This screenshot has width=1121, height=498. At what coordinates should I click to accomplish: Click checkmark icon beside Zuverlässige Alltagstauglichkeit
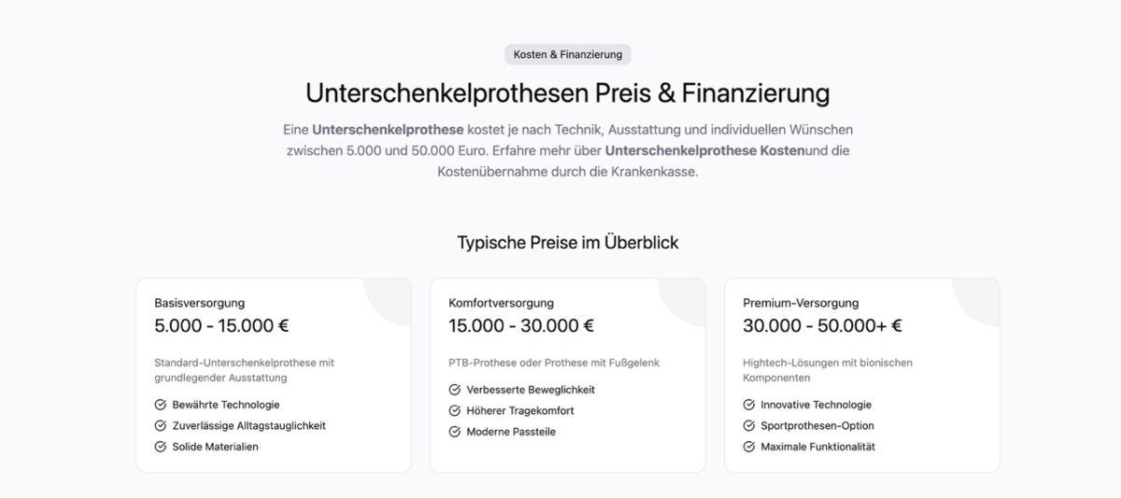(x=161, y=426)
